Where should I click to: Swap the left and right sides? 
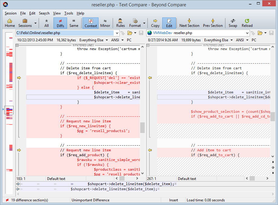click(x=233, y=23)
